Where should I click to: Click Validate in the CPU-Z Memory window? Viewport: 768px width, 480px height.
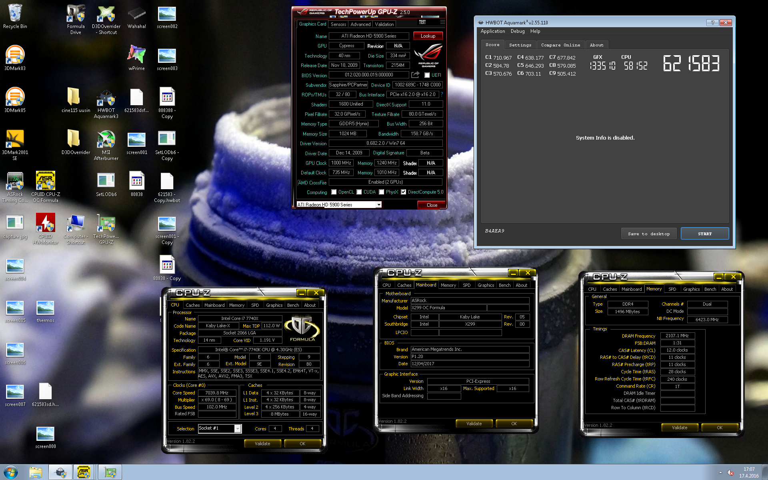[680, 428]
